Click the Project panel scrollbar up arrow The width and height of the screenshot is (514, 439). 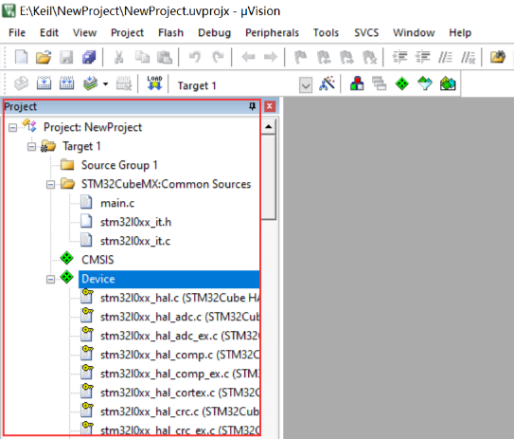click(269, 127)
